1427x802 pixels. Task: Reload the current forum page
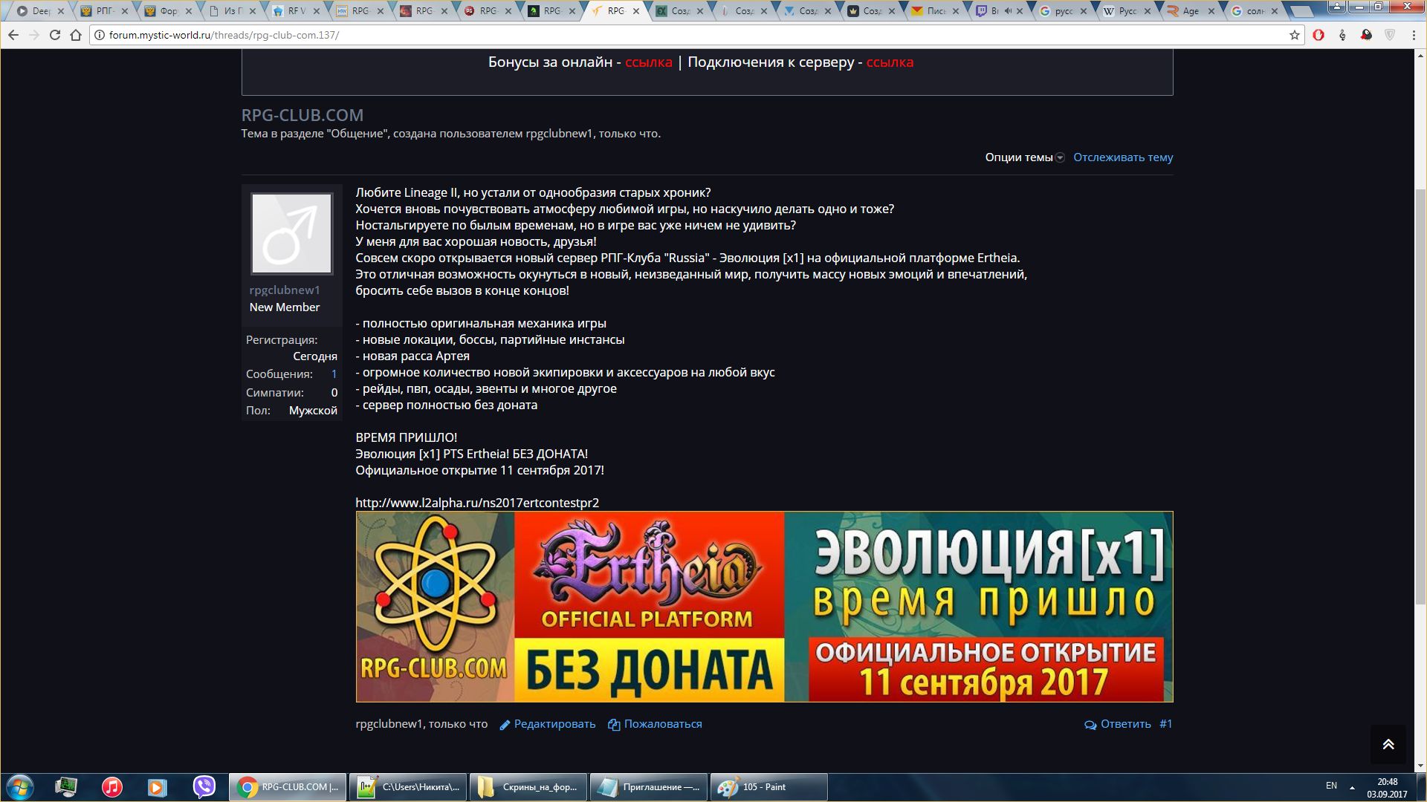pos(55,35)
